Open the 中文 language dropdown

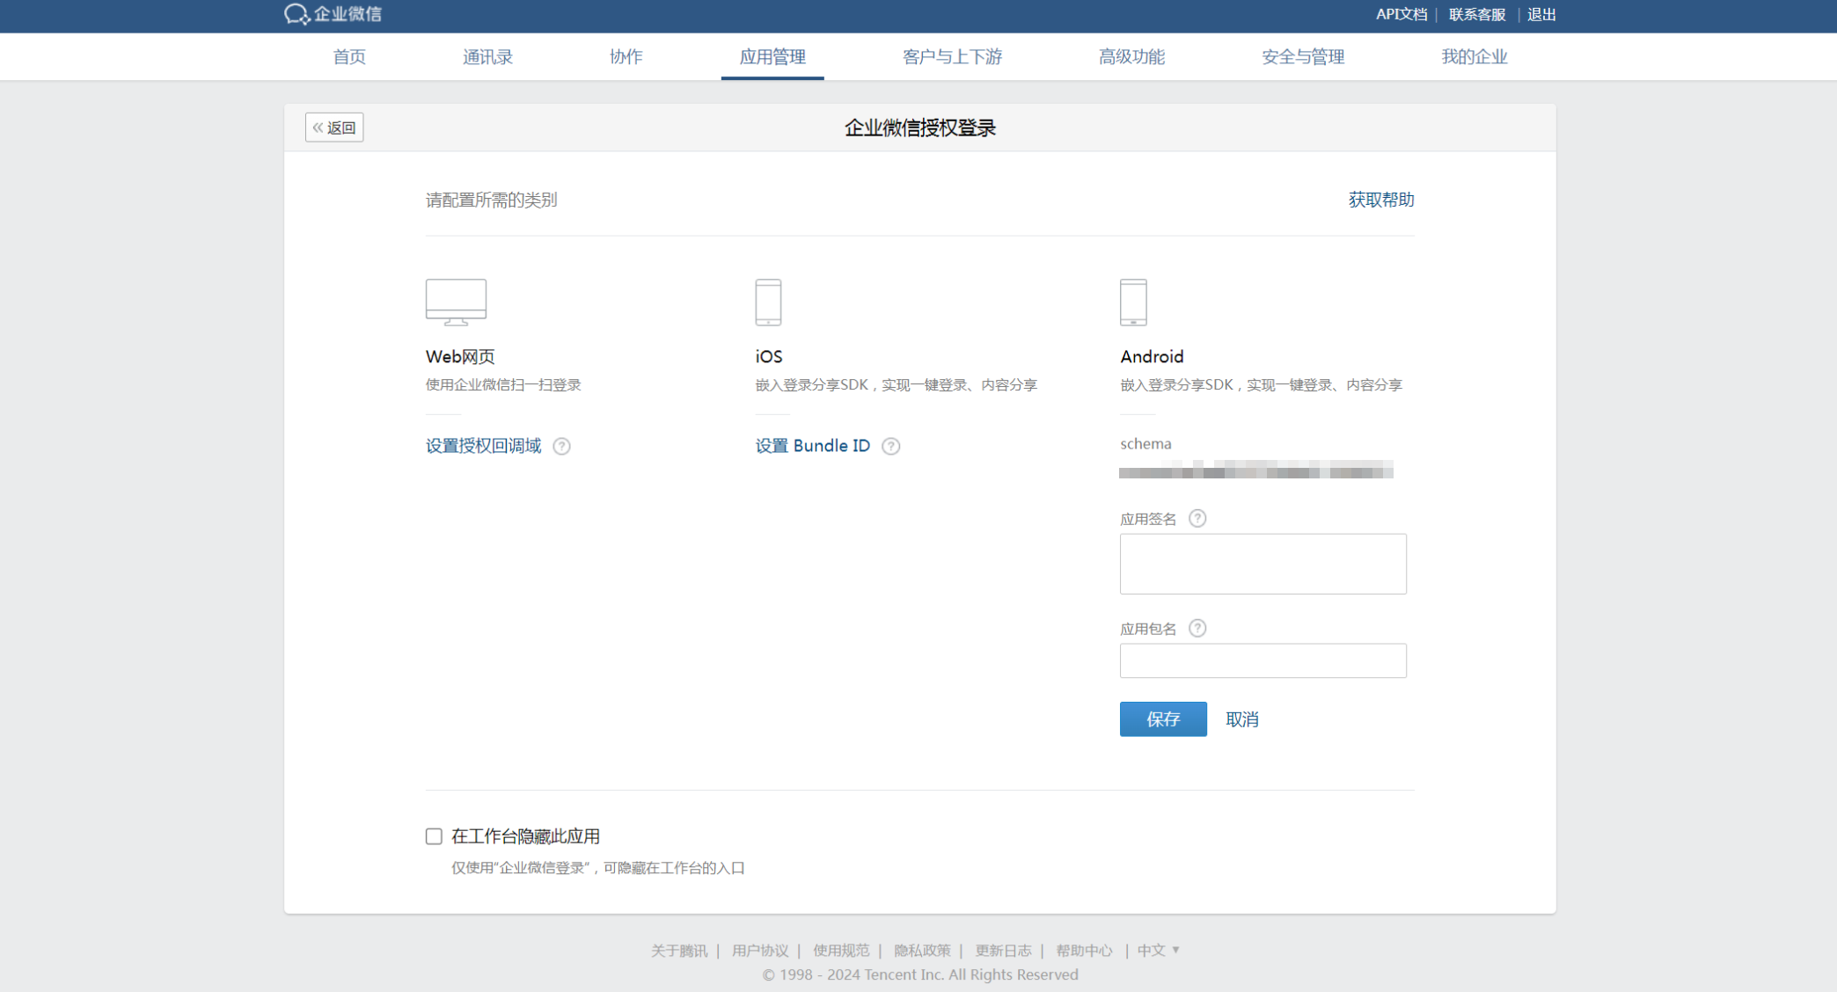(x=1158, y=950)
